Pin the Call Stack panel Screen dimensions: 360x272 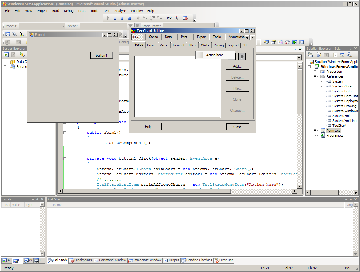[x=350, y=199]
